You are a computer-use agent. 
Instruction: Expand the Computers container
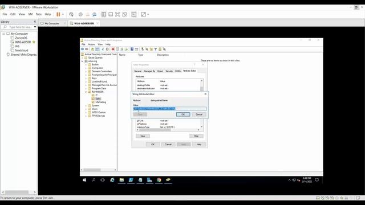point(86,68)
